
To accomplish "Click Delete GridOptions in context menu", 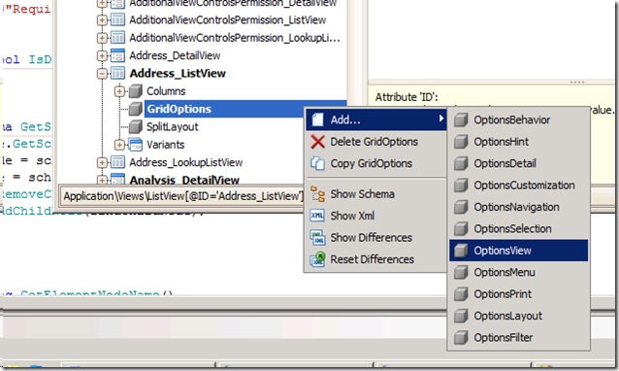I will coord(376,142).
